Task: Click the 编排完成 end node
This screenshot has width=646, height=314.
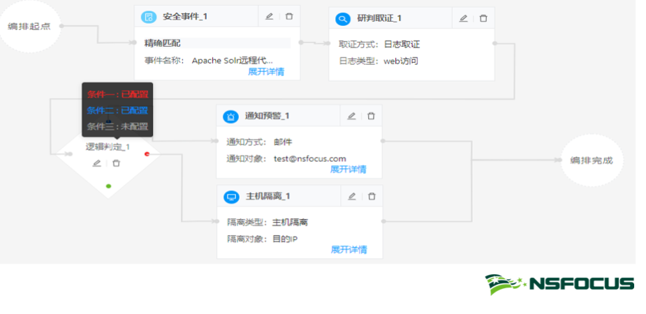Action: click(x=592, y=160)
